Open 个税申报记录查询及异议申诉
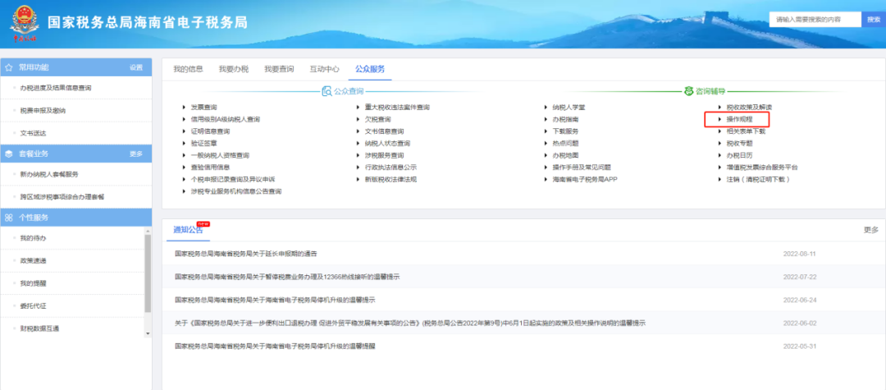 233,180
